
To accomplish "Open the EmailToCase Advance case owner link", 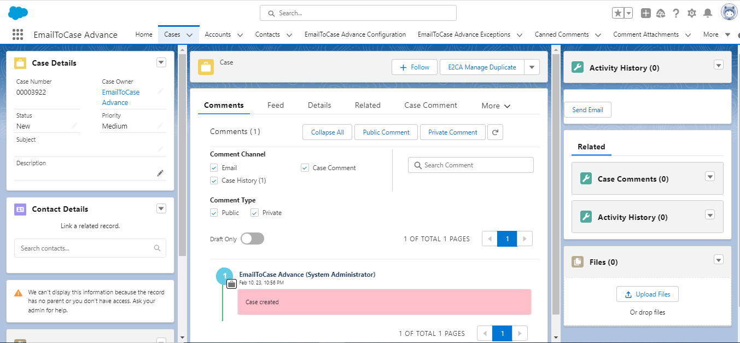I will [x=121, y=97].
